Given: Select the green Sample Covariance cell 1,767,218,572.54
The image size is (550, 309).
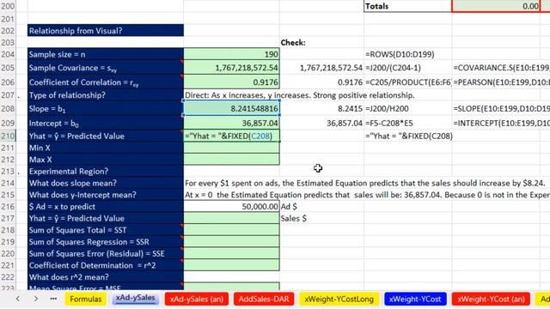Looking at the screenshot, I should pyautogui.click(x=231, y=68).
